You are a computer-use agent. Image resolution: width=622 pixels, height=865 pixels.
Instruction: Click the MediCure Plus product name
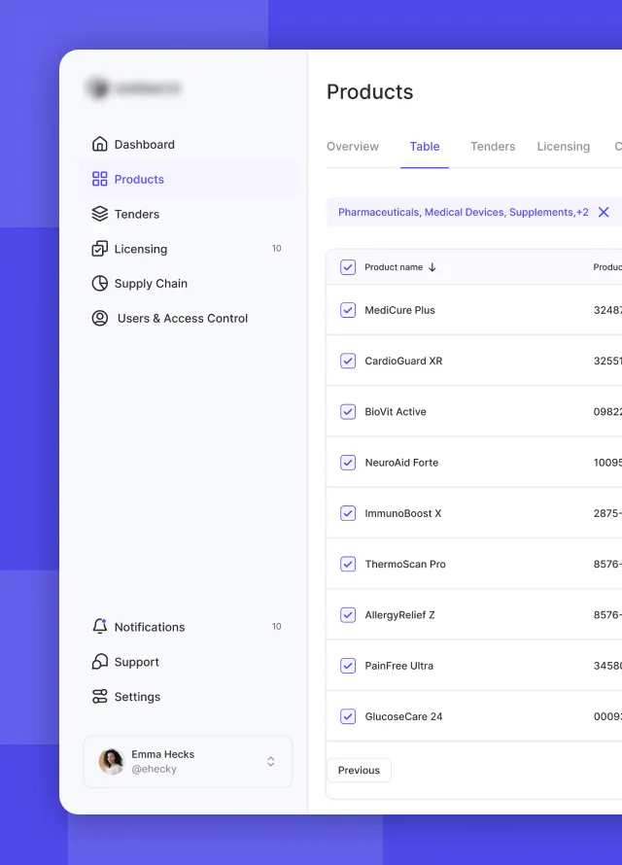pos(399,310)
